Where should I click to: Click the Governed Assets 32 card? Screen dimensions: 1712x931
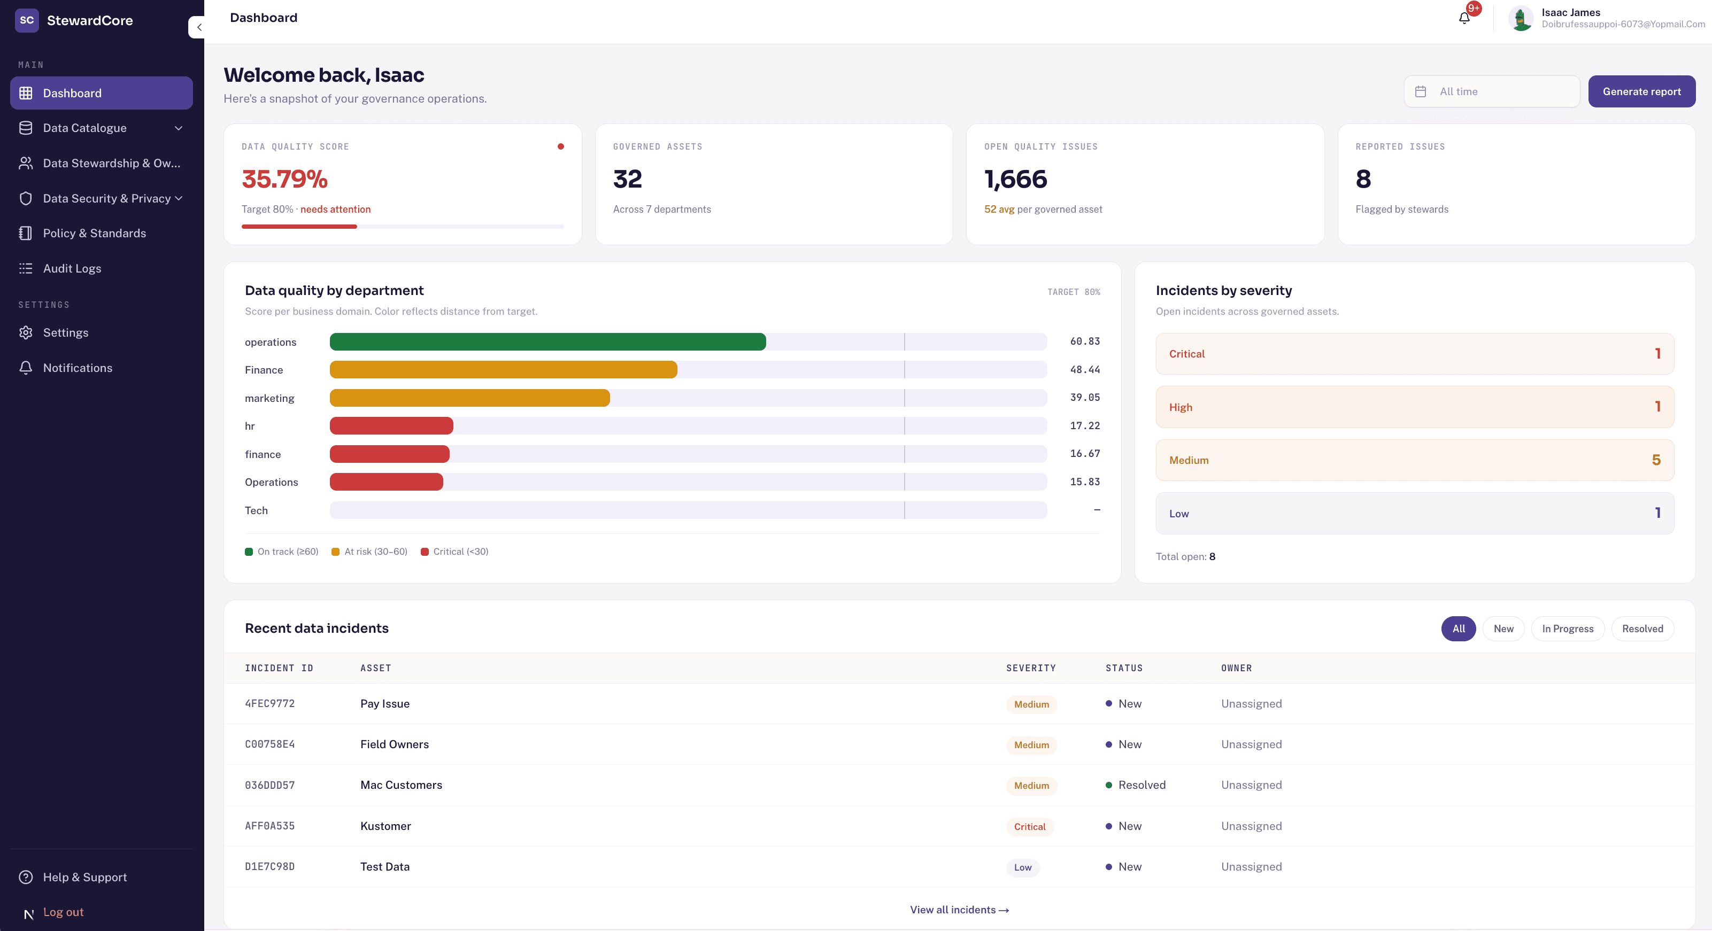tap(774, 185)
